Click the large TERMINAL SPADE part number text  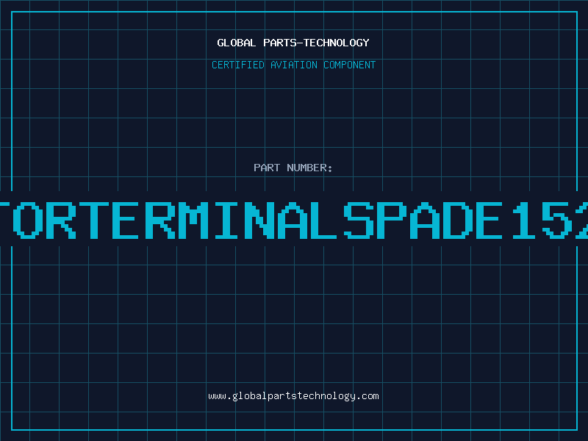[x=294, y=220]
